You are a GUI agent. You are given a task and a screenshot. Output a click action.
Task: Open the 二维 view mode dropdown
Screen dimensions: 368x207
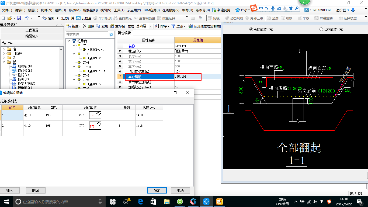click(x=205, y=18)
